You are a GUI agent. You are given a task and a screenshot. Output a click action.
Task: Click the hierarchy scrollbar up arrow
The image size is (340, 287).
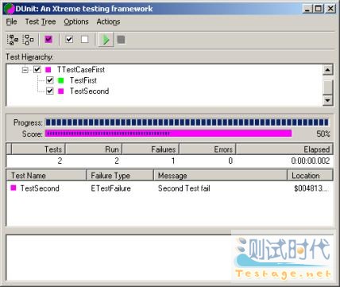(x=327, y=70)
